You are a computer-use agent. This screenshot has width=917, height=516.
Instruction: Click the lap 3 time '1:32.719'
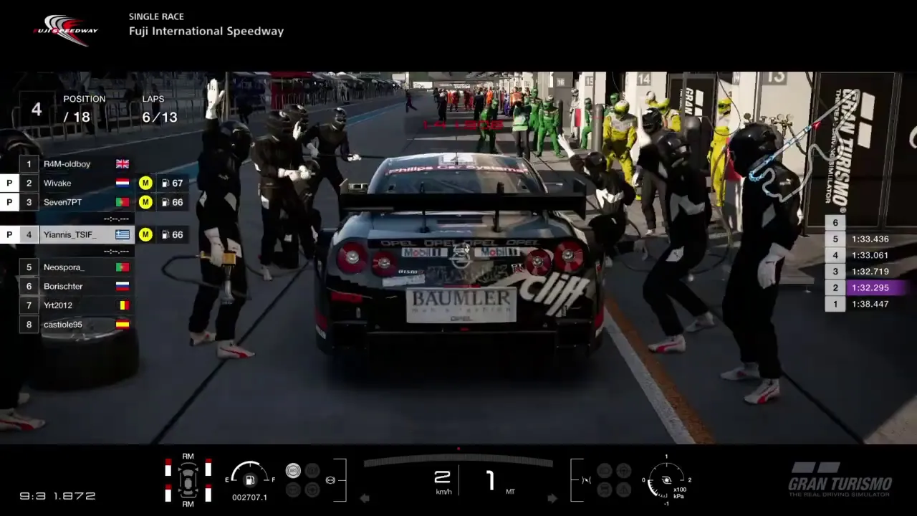click(870, 272)
